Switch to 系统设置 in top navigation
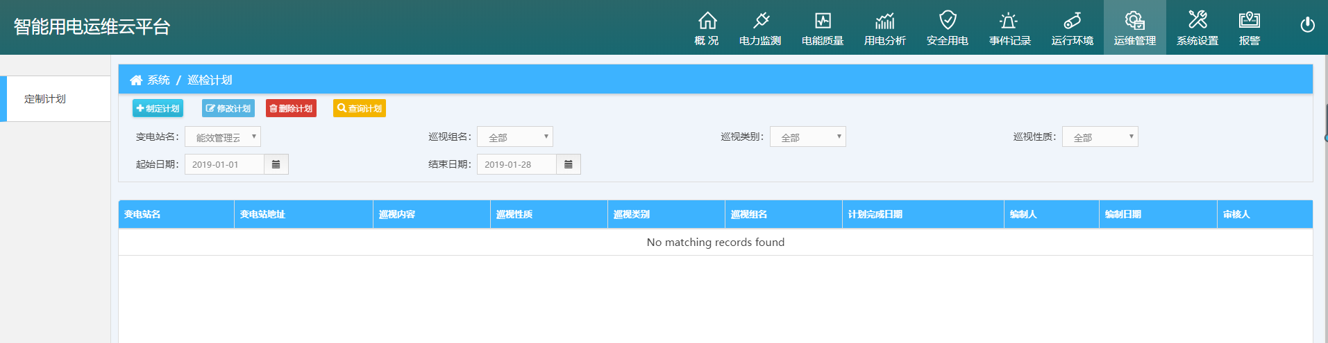1328x343 pixels. (1197, 28)
